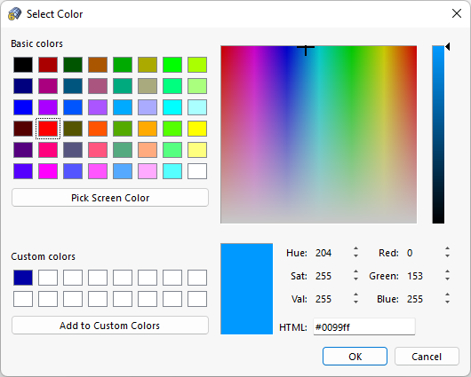The image size is (471, 377).
Task: Click the Val number field
Action: coord(332,299)
